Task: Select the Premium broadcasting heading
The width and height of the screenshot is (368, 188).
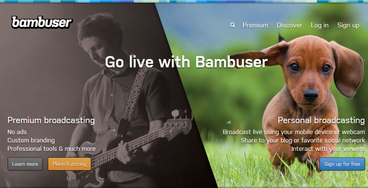Action: [51, 120]
